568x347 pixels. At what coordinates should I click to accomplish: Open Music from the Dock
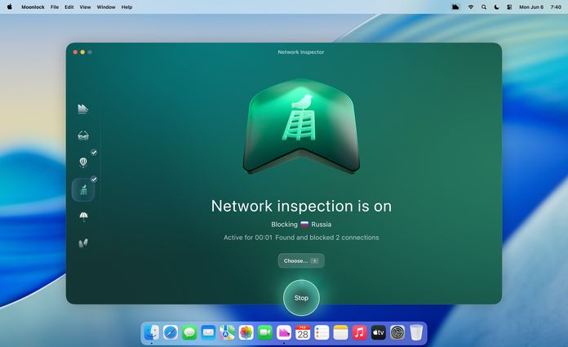pyautogui.click(x=359, y=332)
